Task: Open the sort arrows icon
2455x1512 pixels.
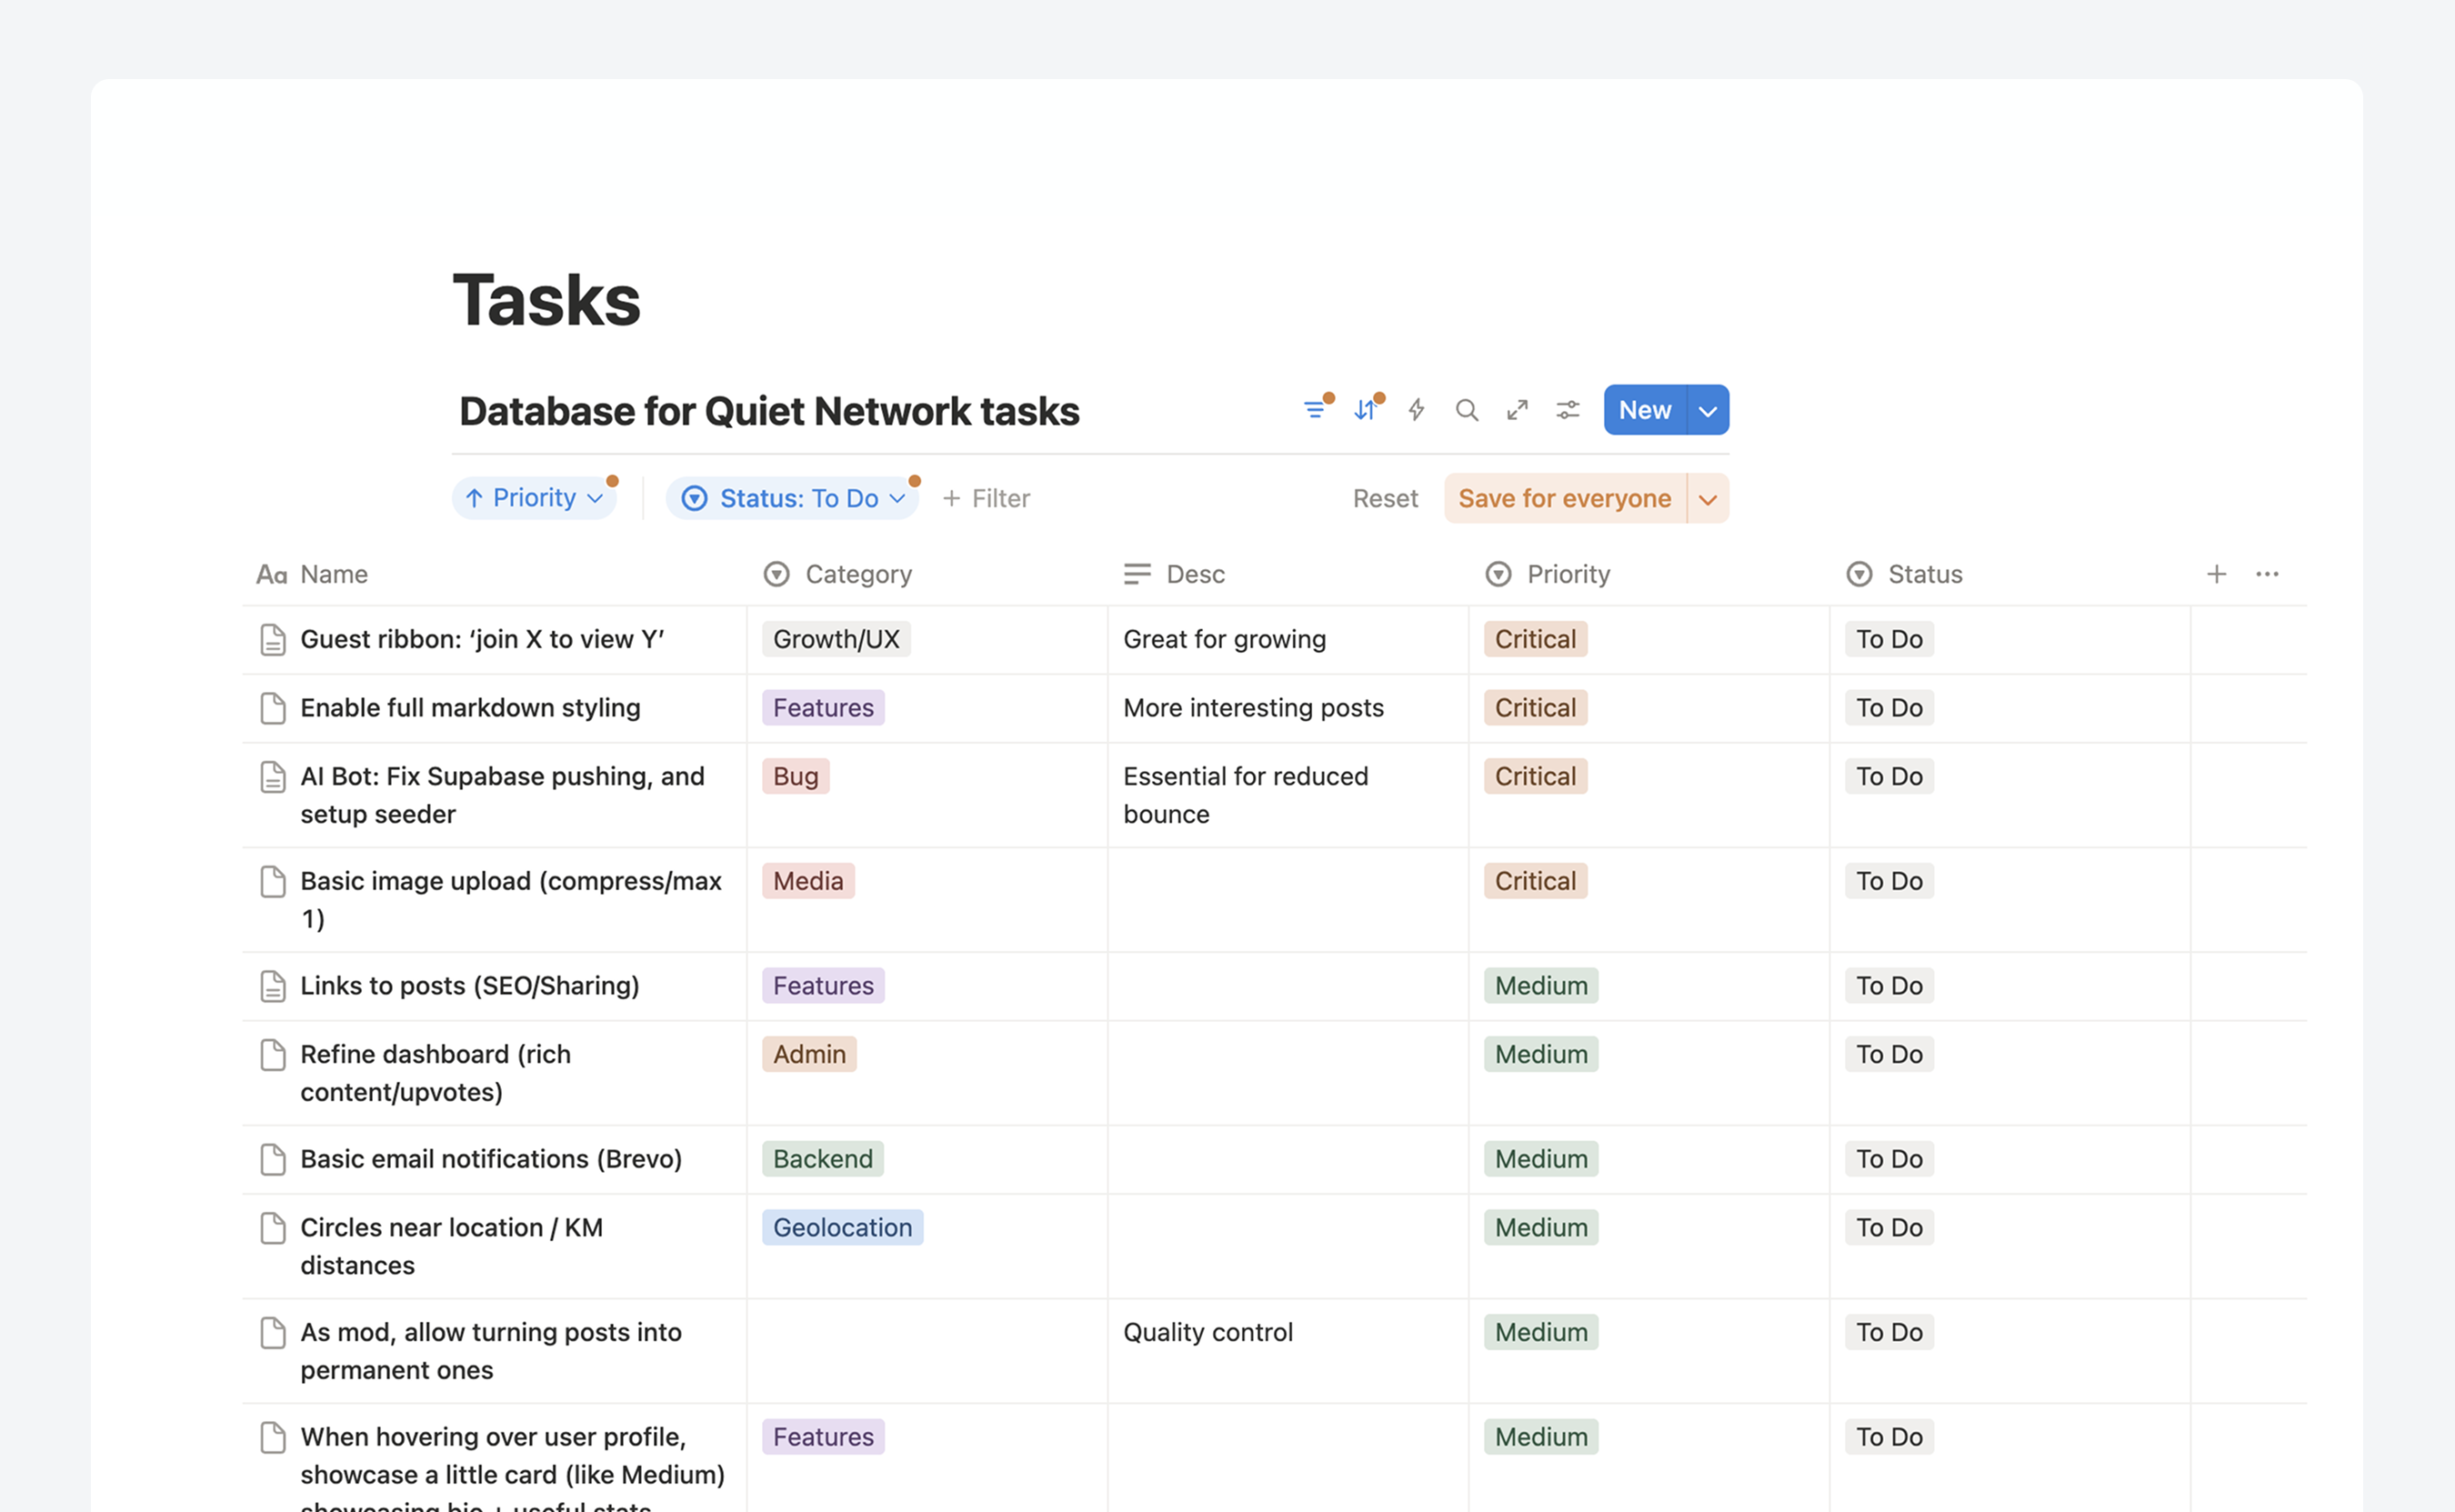Action: tap(1366, 410)
